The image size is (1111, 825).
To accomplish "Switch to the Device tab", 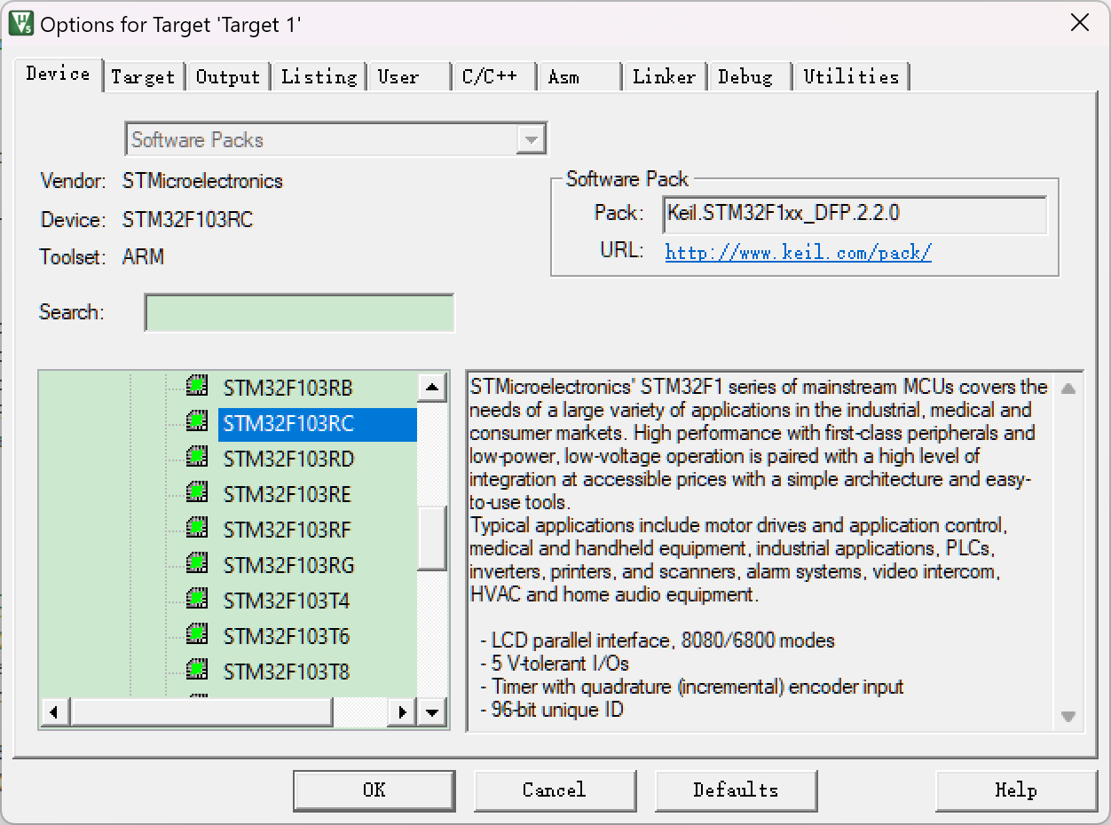I will coord(58,74).
